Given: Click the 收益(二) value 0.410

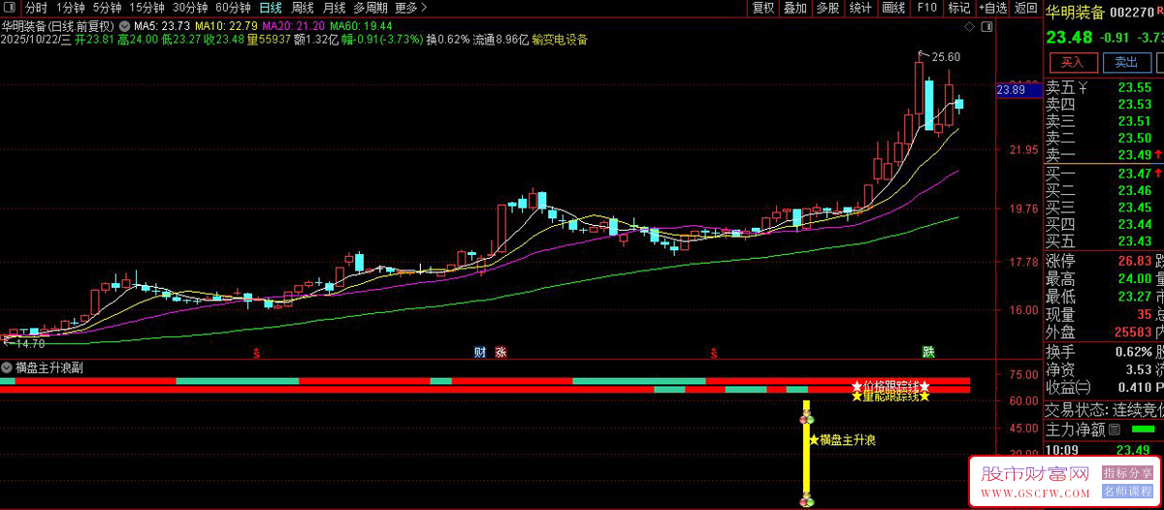Looking at the screenshot, I should 1133,387.
